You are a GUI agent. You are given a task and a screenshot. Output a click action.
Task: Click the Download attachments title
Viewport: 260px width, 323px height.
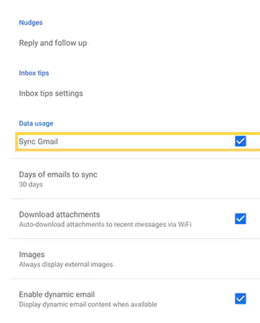point(60,215)
